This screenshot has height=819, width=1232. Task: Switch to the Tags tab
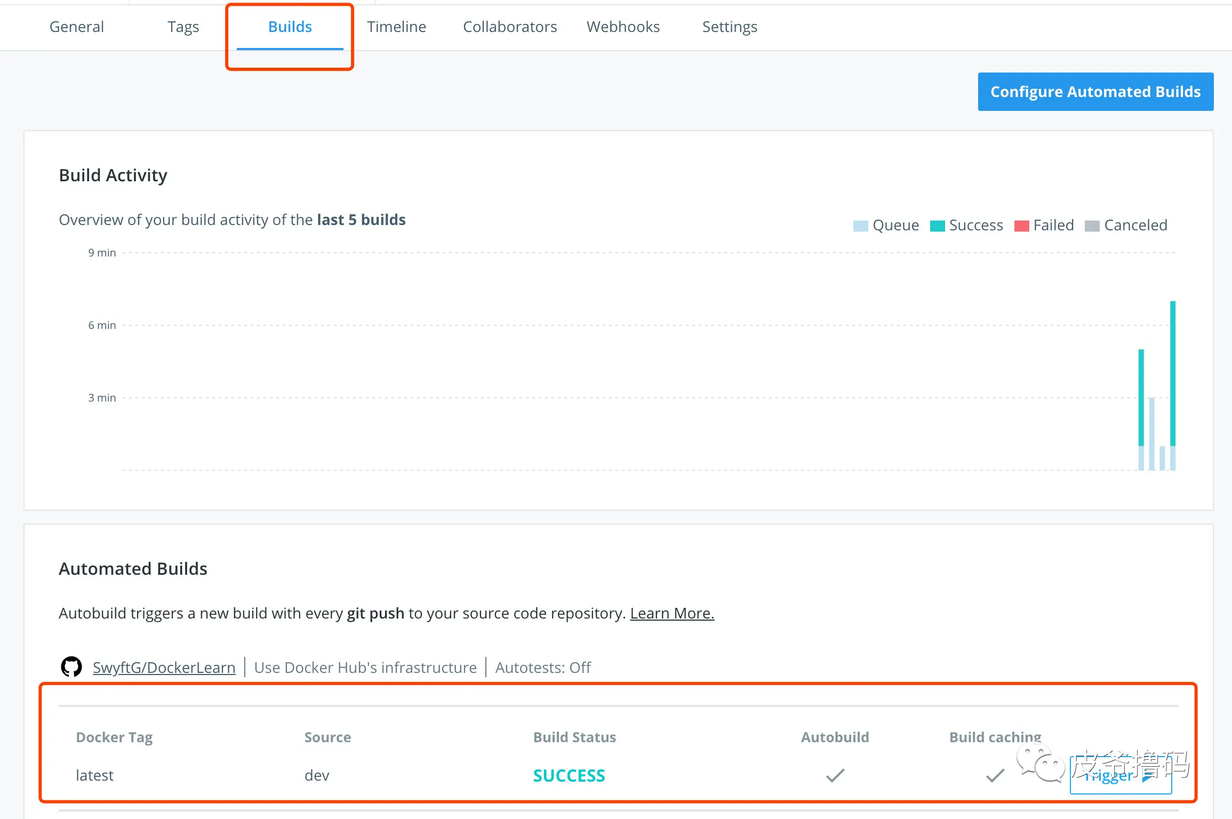click(183, 27)
